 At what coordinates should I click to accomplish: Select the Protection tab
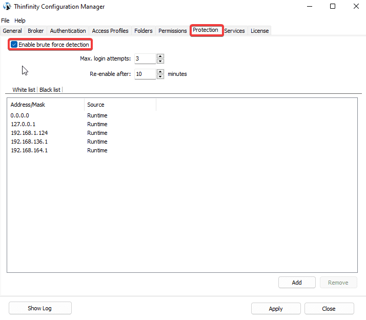[206, 30]
